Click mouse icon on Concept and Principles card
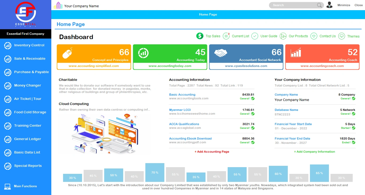This screenshot has height=195, width=365. point(68,53)
